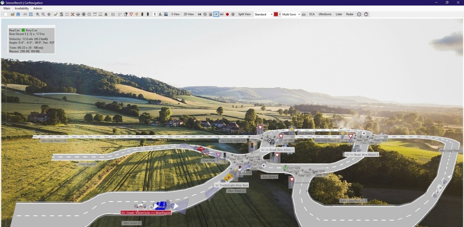Click the red record button
This screenshot has width=464, height=227.
pyautogui.click(x=227, y=14)
